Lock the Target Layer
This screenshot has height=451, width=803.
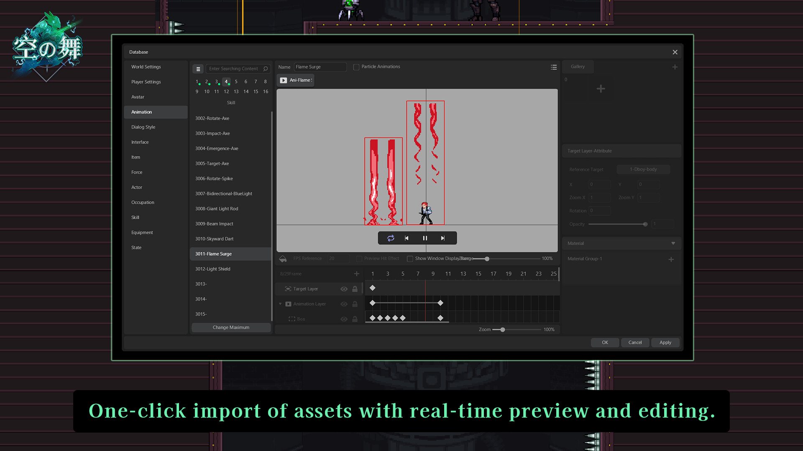355,289
